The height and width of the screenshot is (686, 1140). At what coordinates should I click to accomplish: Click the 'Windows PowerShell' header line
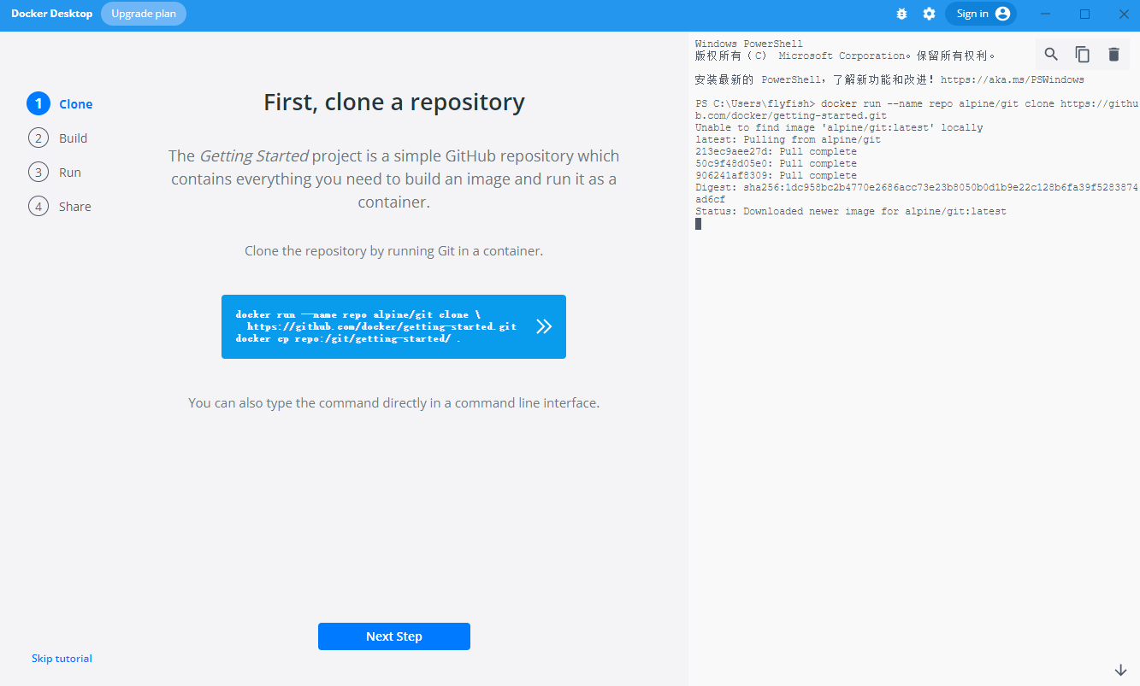pyautogui.click(x=749, y=44)
